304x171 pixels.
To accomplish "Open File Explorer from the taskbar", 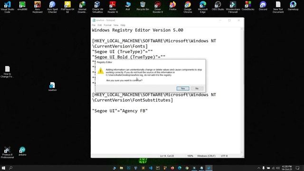I will coord(122,168).
